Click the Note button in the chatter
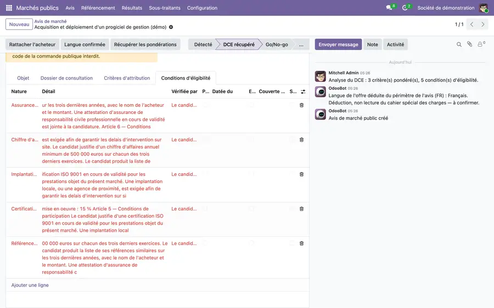 (372, 44)
